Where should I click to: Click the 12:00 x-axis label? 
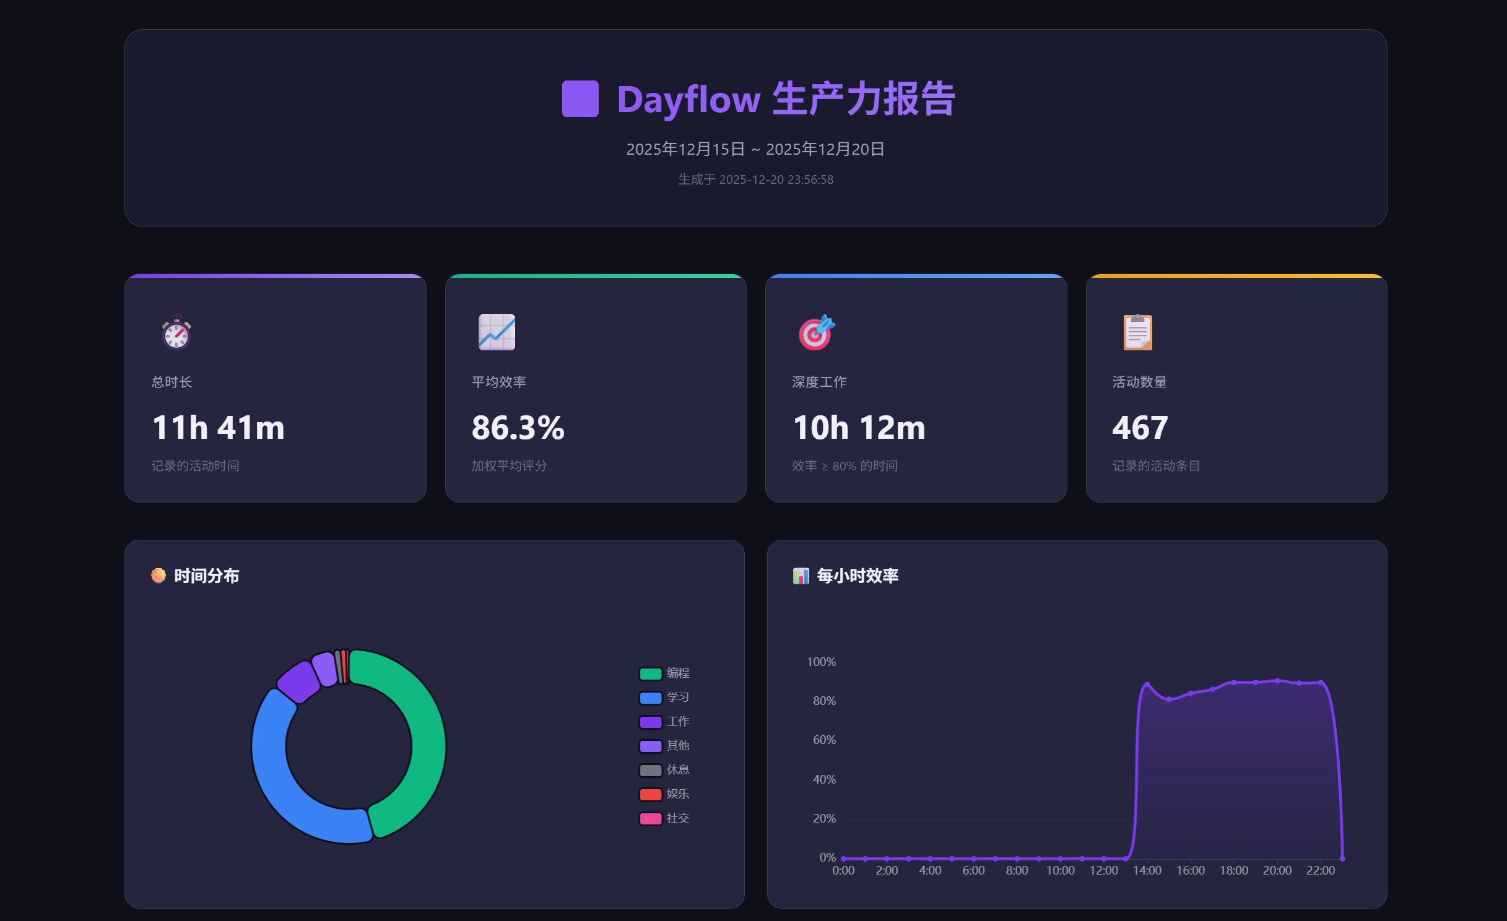click(x=1104, y=871)
